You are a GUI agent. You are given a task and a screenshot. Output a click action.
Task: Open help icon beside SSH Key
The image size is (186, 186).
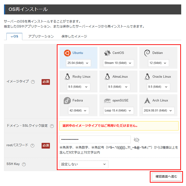24,164
